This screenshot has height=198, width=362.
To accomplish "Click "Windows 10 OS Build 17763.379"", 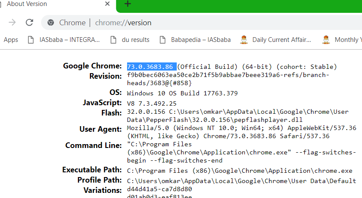I will [x=182, y=93].
